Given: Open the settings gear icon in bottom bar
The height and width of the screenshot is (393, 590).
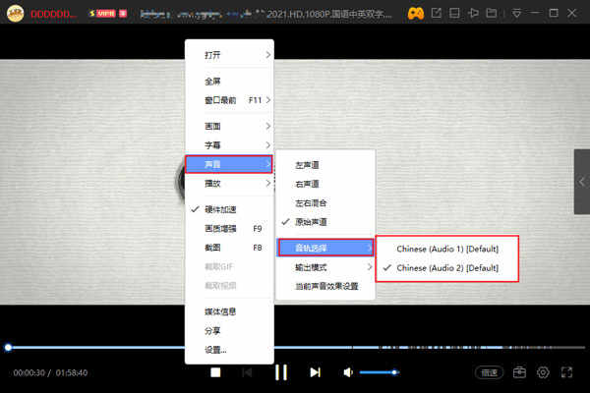Looking at the screenshot, I should (543, 372).
